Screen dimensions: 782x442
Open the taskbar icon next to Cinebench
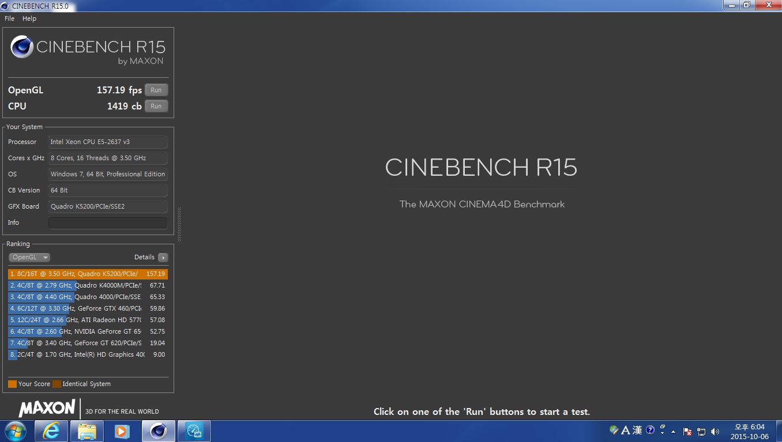click(x=194, y=430)
